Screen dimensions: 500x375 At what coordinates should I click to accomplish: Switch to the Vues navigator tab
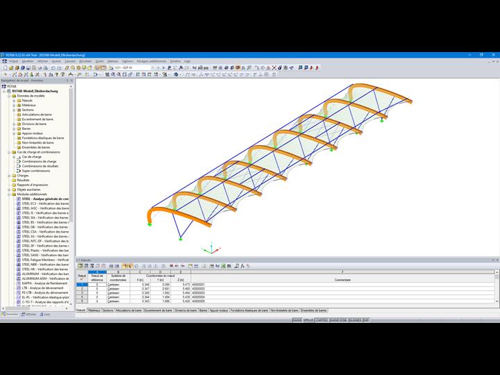pyautogui.click(x=45, y=314)
